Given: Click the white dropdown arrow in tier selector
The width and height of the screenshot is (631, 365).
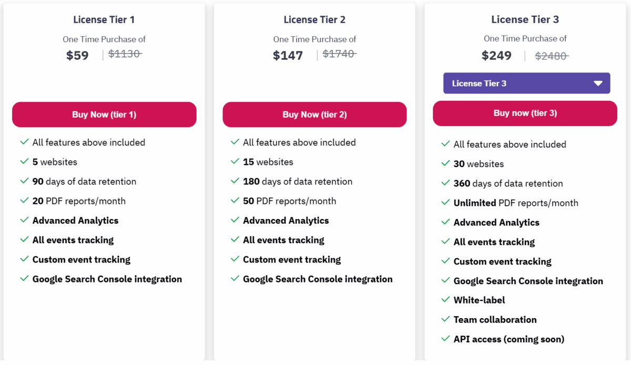Looking at the screenshot, I should [x=598, y=84].
